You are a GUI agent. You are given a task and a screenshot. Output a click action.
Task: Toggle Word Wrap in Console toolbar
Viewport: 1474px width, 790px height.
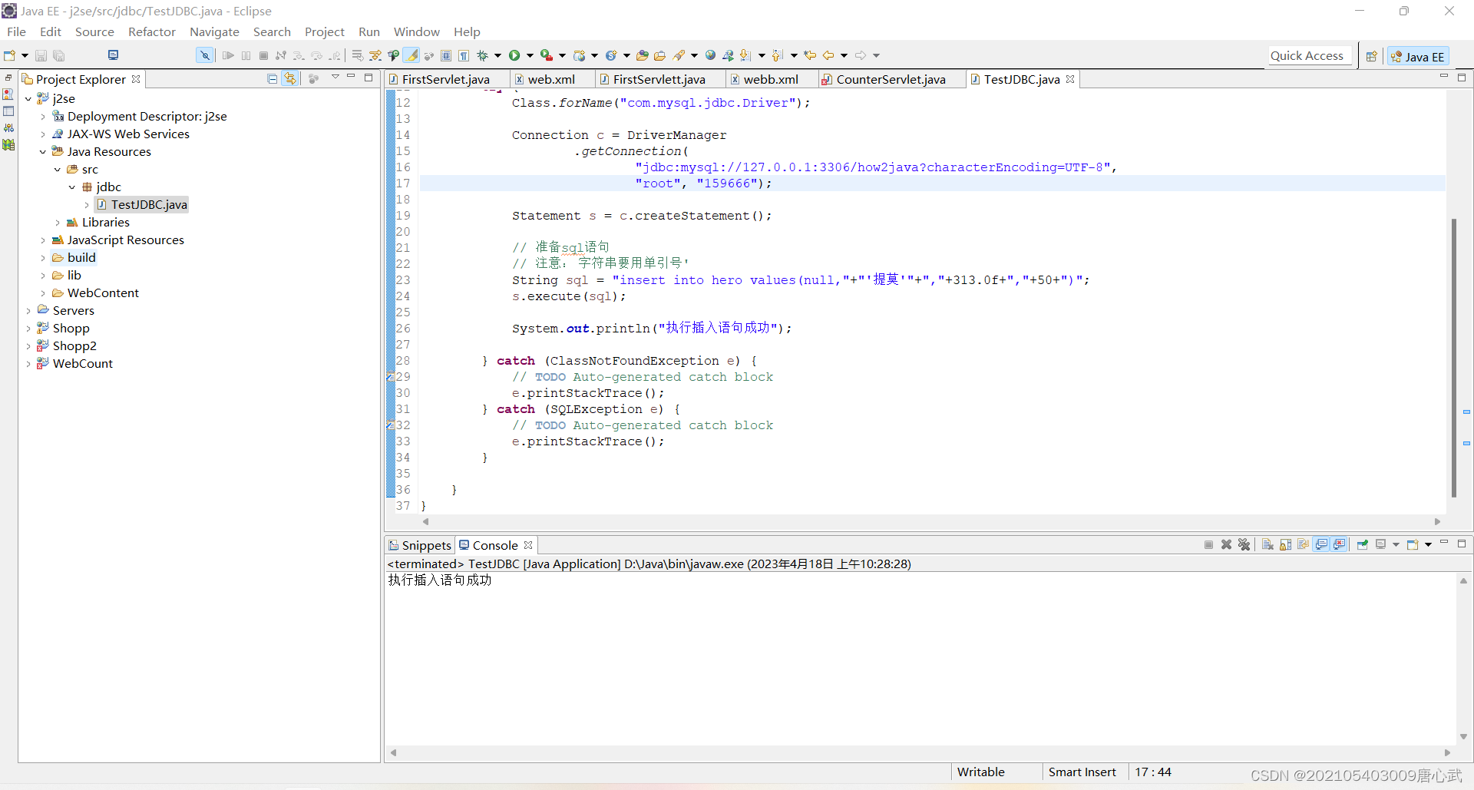click(1304, 544)
